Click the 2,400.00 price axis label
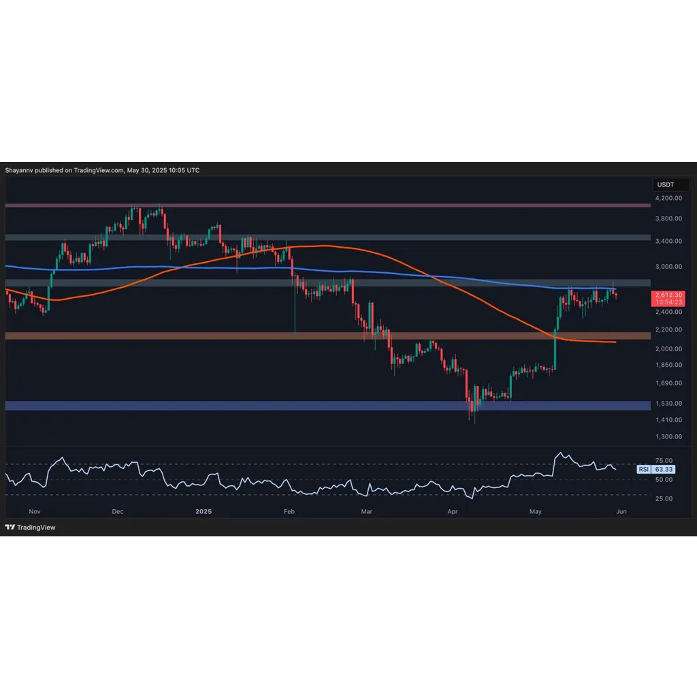Viewport: 697px width, 697px height. pyautogui.click(x=668, y=312)
